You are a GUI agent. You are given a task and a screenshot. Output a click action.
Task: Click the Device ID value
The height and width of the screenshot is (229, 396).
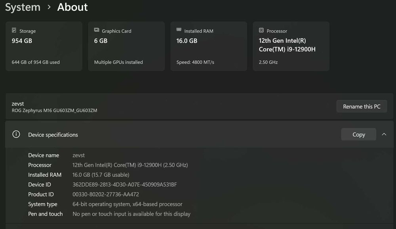tap(125, 185)
